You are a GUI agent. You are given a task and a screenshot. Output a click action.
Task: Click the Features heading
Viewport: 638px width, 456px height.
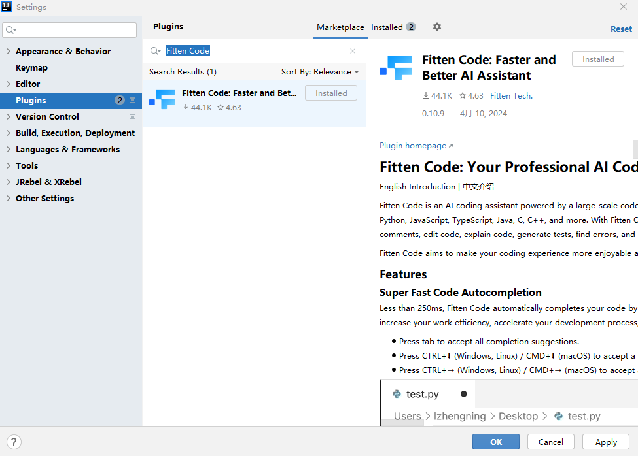tap(403, 274)
